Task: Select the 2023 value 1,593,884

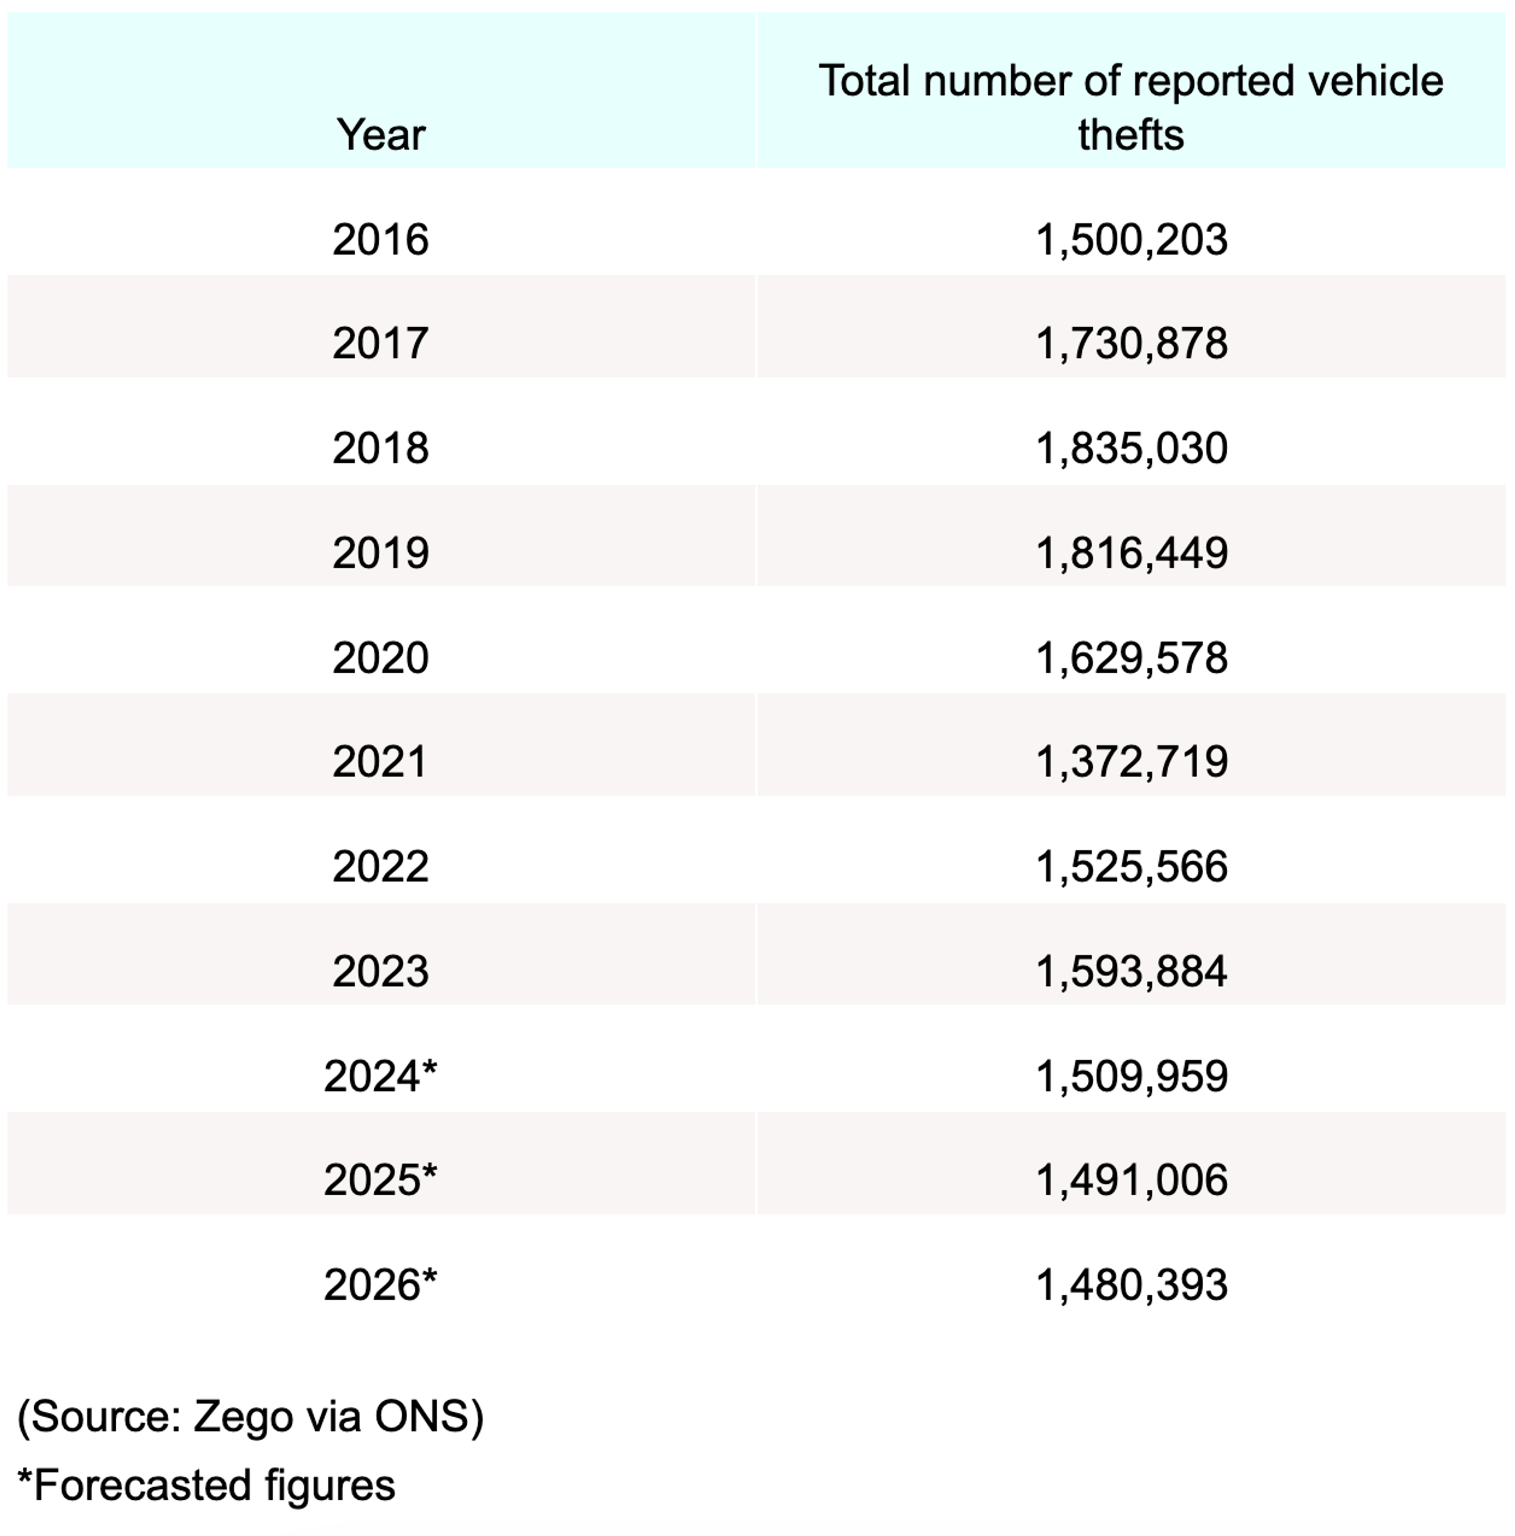Action: pyautogui.click(x=1131, y=971)
